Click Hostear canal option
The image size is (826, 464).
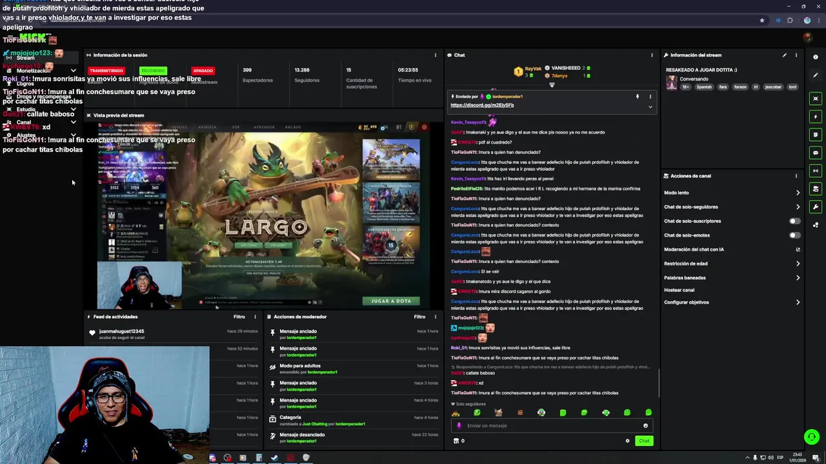pyautogui.click(x=679, y=290)
